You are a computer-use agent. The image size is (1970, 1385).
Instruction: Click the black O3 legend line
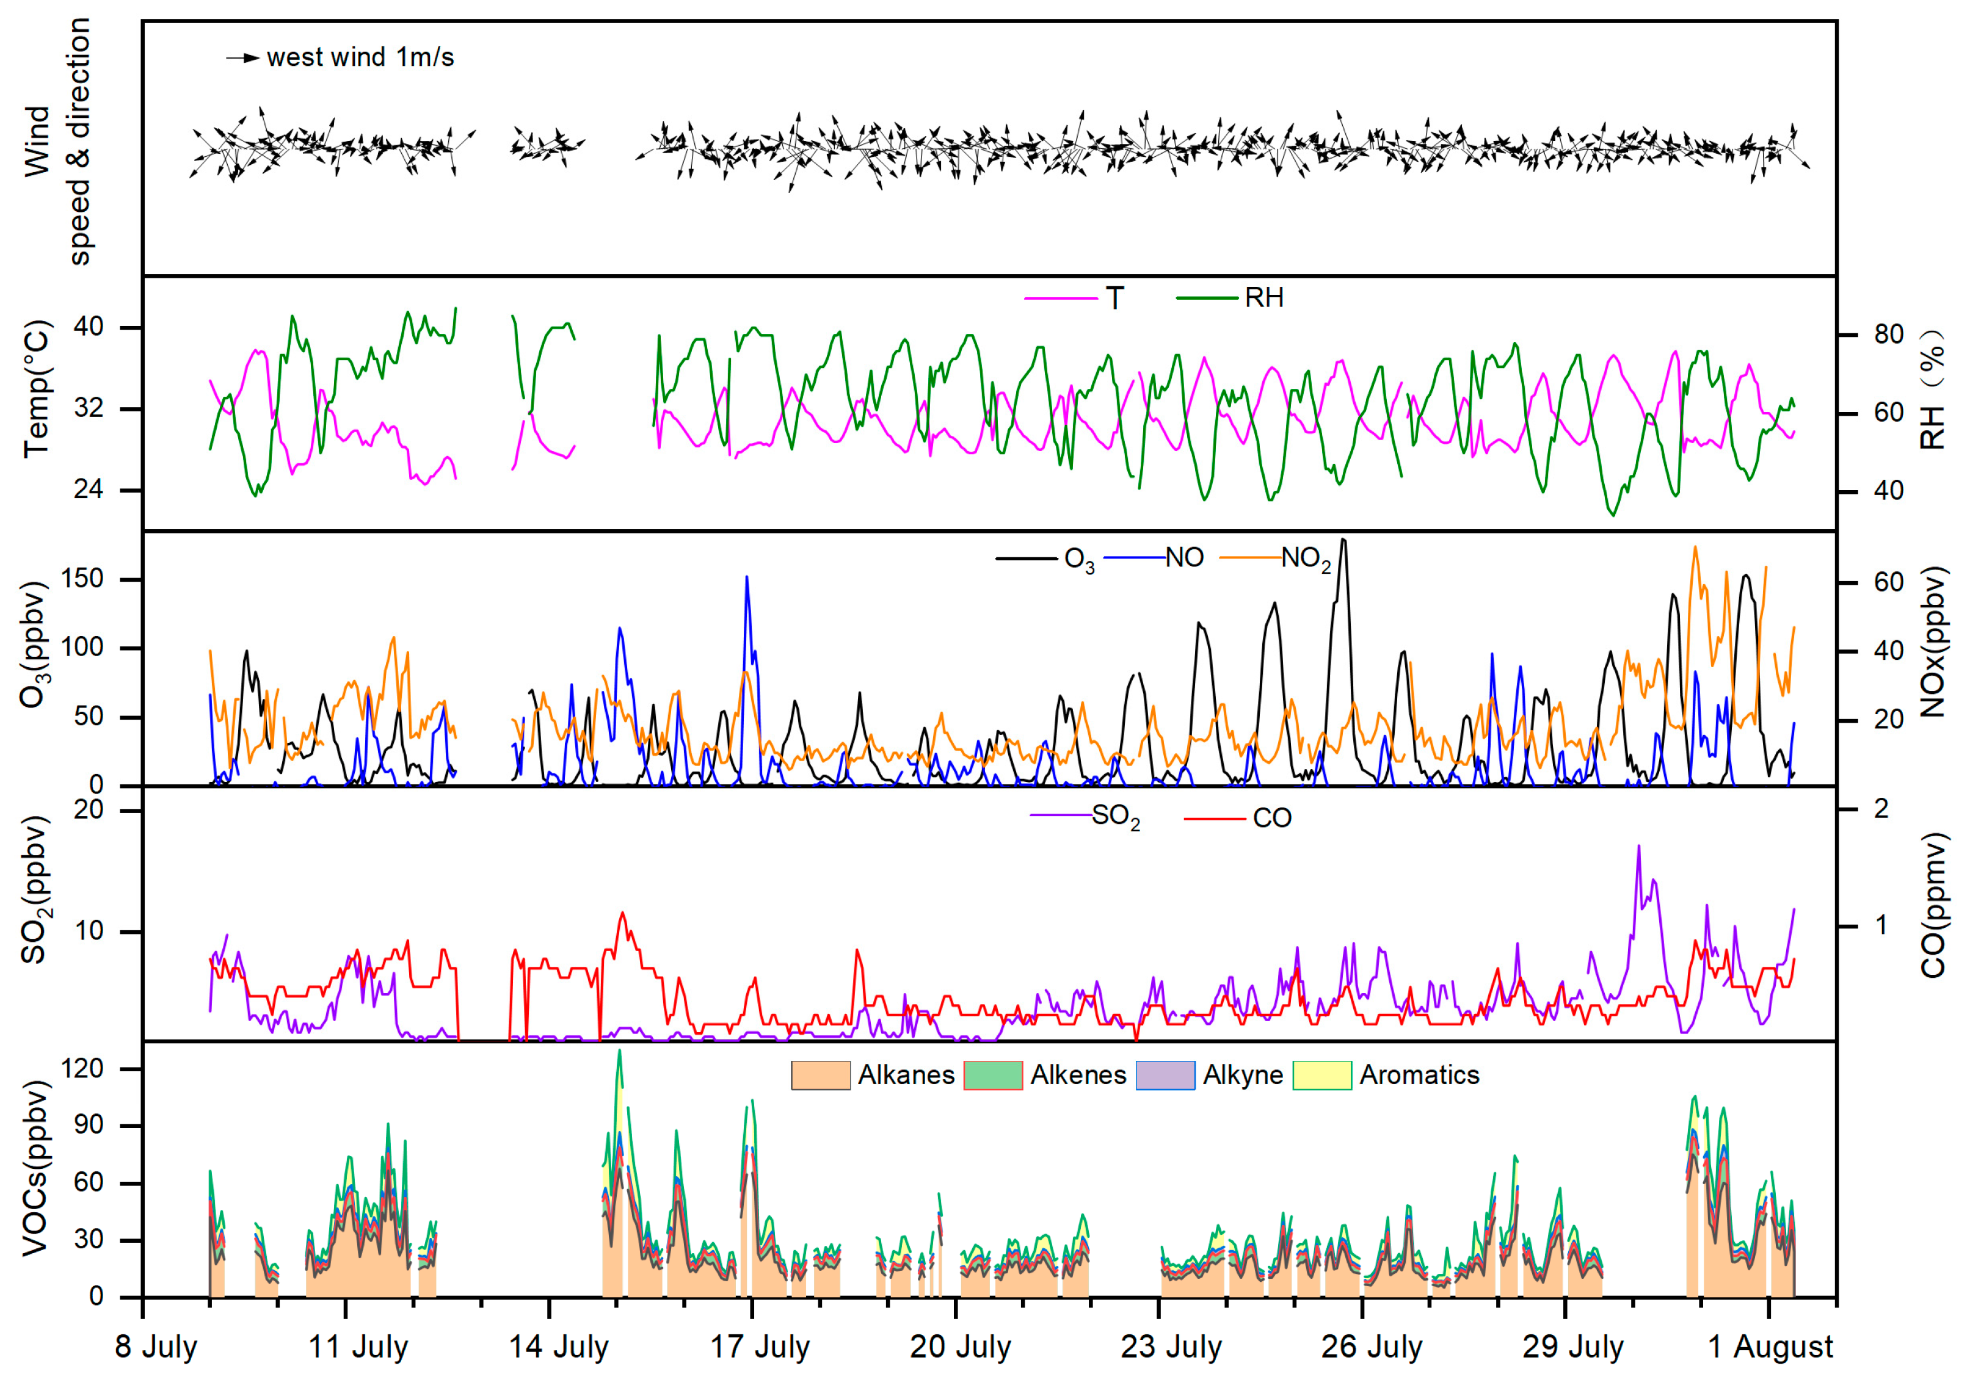coord(1026,559)
